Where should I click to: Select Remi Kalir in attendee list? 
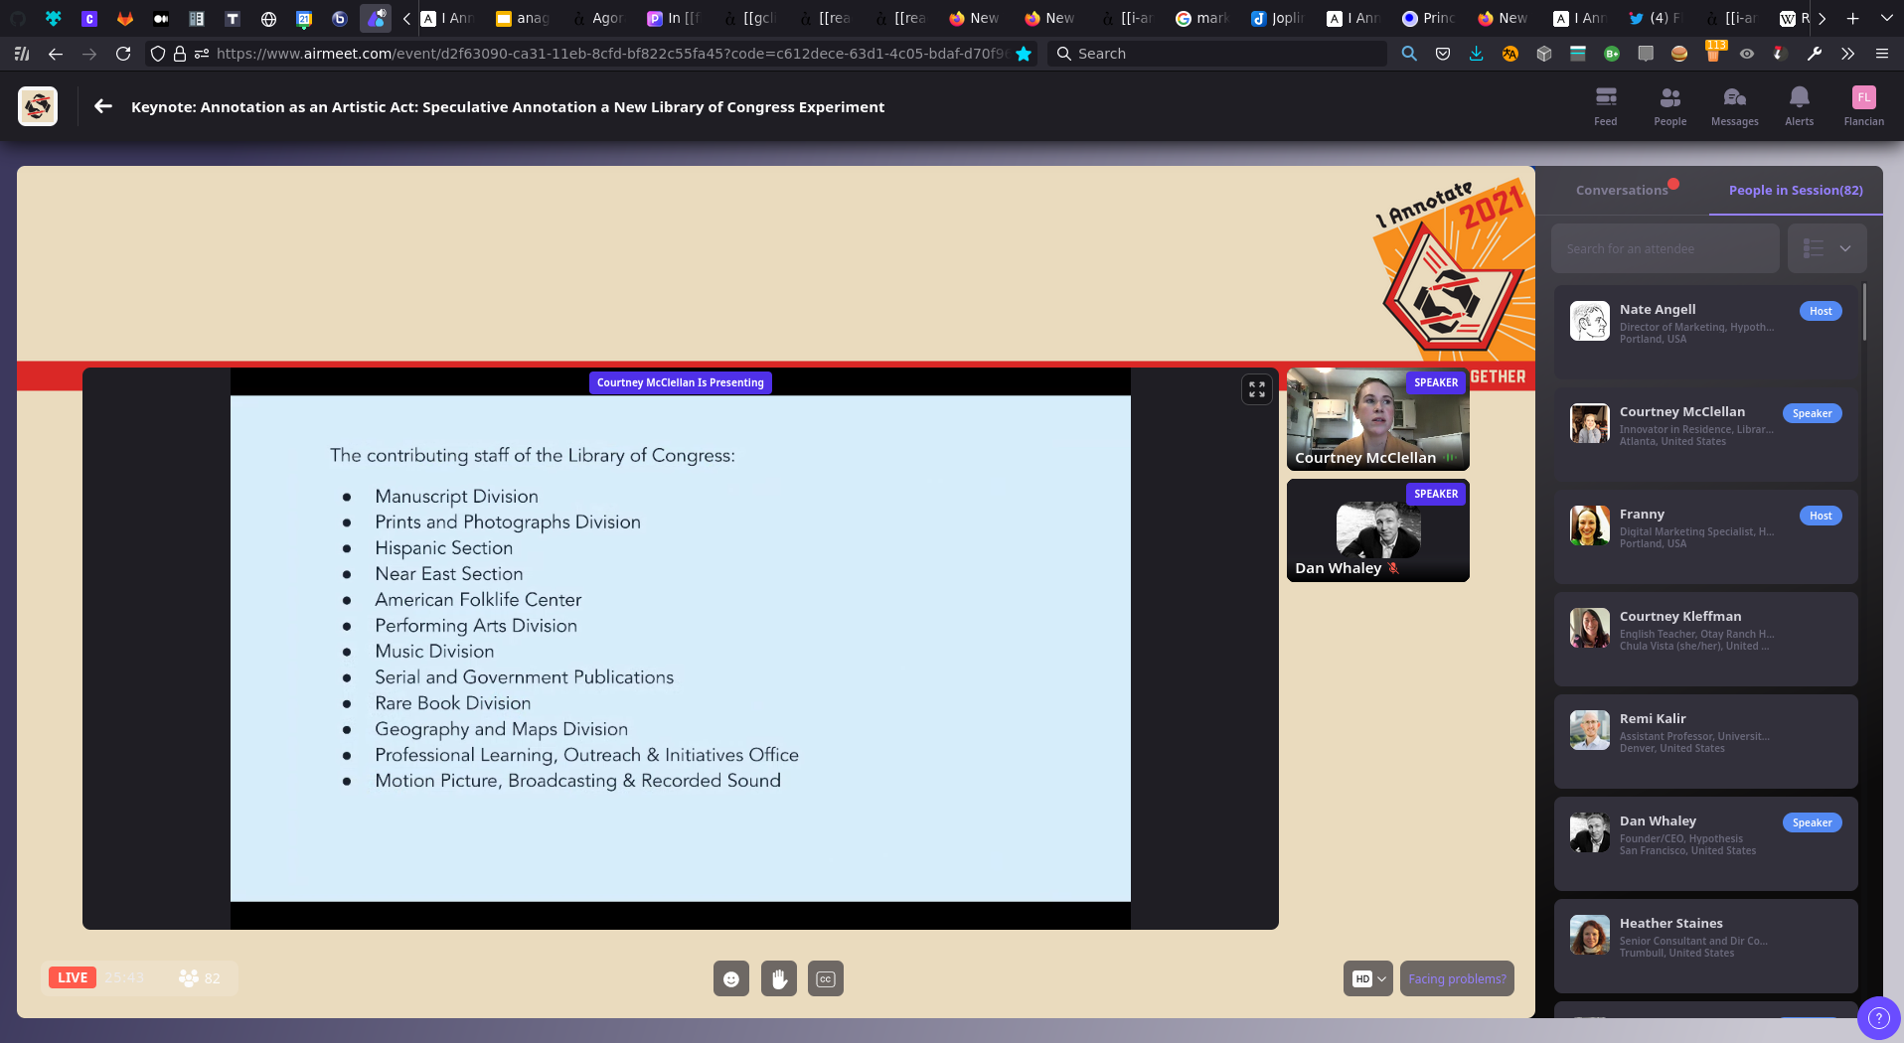1705,741
